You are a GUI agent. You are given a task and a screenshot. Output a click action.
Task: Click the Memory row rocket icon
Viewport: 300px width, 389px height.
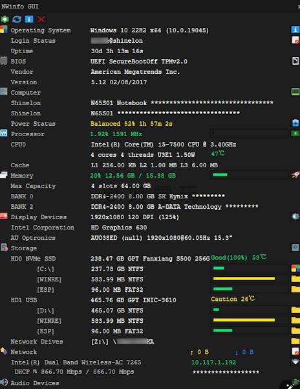point(295,174)
